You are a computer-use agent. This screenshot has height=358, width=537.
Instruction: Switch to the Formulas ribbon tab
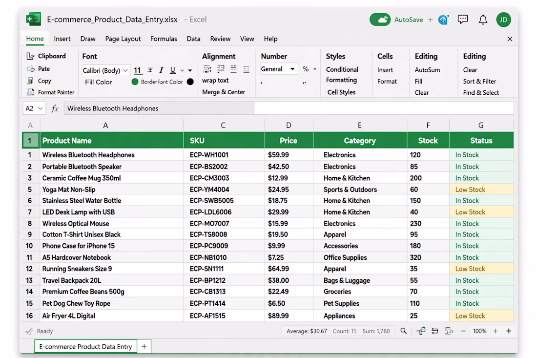click(164, 39)
